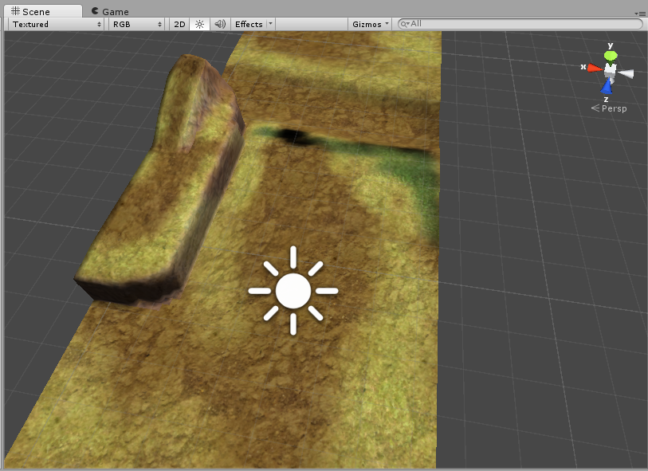Toggle skybox rendering via the sun toggle
Viewport: 648px width, 471px height.
coord(199,24)
